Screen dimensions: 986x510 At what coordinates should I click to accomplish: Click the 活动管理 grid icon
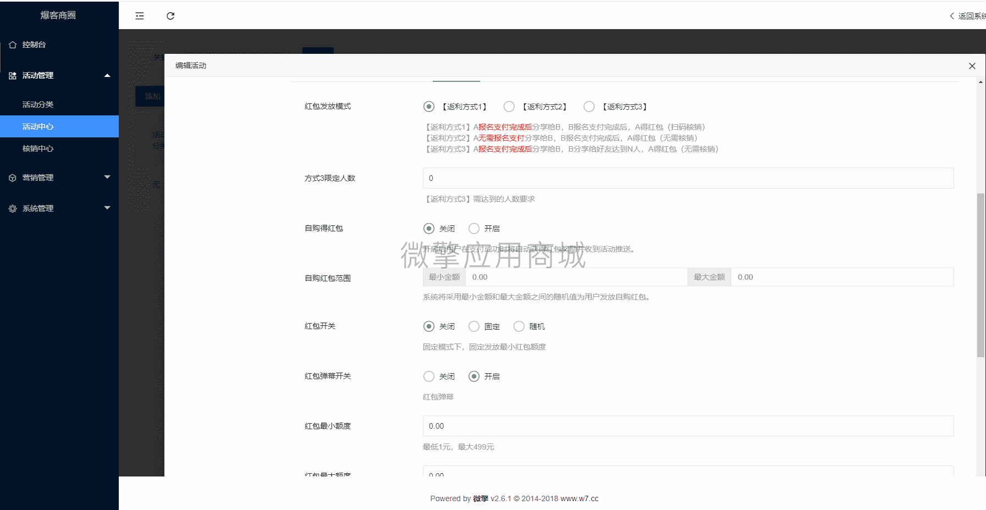[13, 76]
